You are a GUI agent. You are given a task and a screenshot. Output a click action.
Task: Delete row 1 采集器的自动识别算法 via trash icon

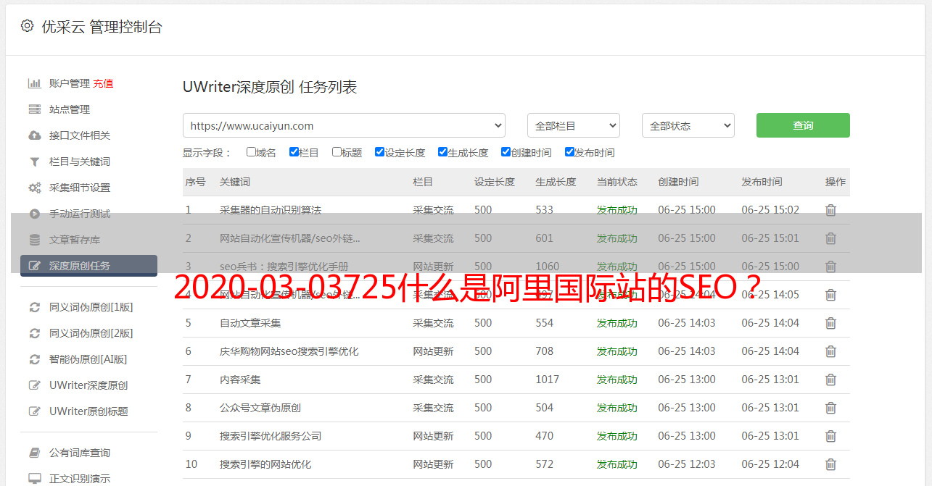830,210
